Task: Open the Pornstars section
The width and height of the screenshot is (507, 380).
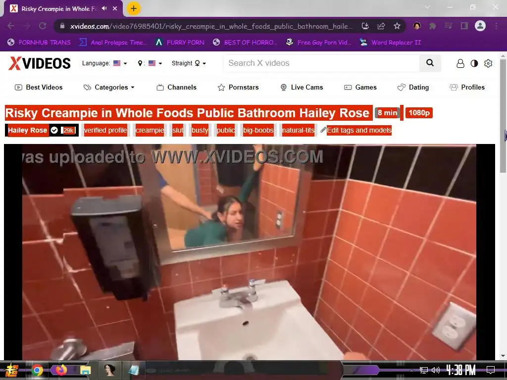Action: (x=238, y=87)
